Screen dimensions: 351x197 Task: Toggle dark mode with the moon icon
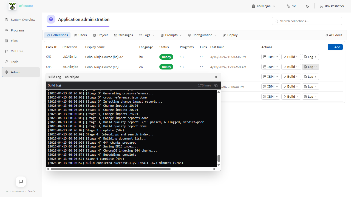(307, 6)
